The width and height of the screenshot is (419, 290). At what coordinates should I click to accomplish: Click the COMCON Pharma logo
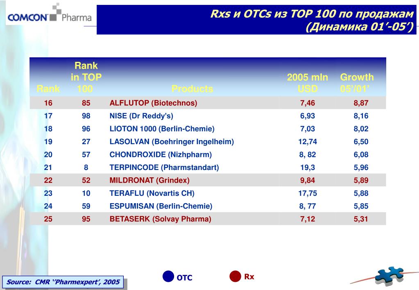click(50, 13)
